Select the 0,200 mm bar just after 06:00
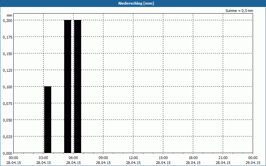Viewport: 266px width, 166px height. (77, 87)
